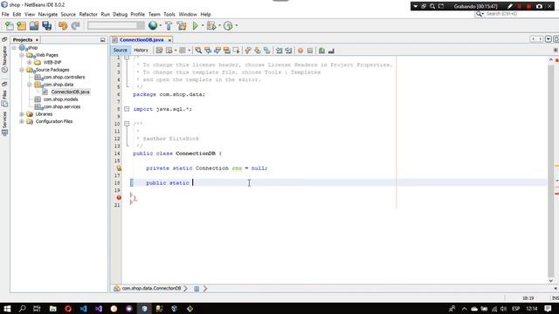Image resolution: width=559 pixels, height=314 pixels.
Task: Open Run Project dropdown arrow
Action: point(203,25)
